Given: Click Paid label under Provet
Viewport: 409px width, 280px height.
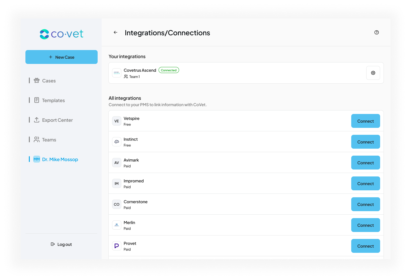Looking at the screenshot, I should tap(127, 249).
